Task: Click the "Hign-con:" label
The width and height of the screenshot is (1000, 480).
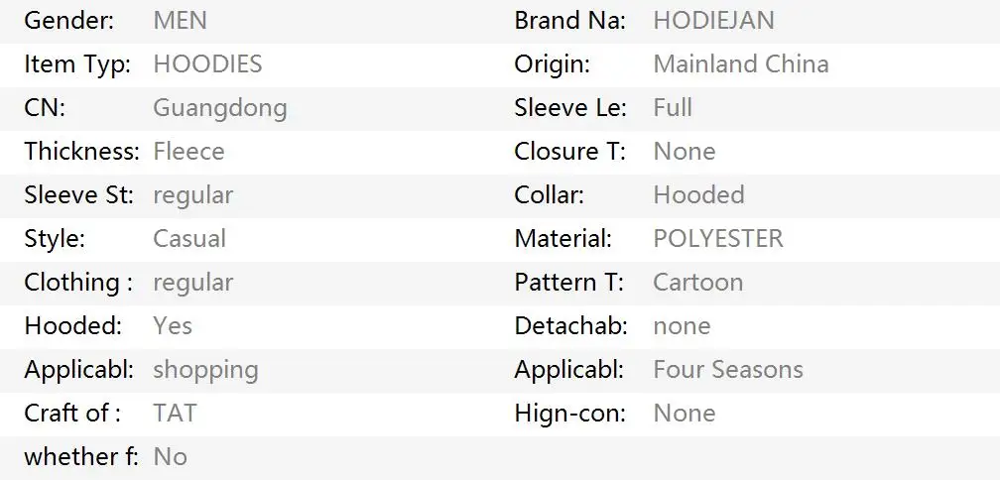Action: click(x=569, y=414)
